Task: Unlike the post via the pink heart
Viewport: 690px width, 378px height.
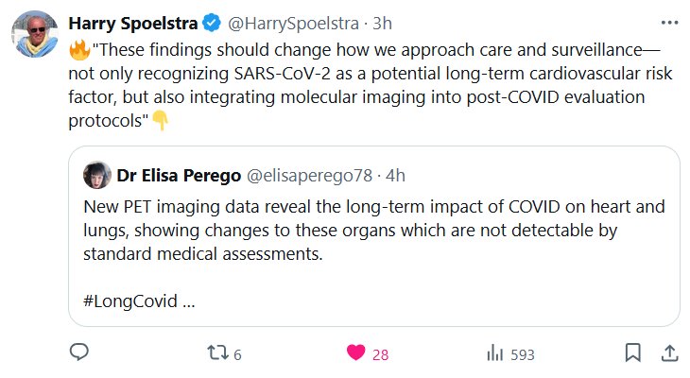Action: pos(355,353)
